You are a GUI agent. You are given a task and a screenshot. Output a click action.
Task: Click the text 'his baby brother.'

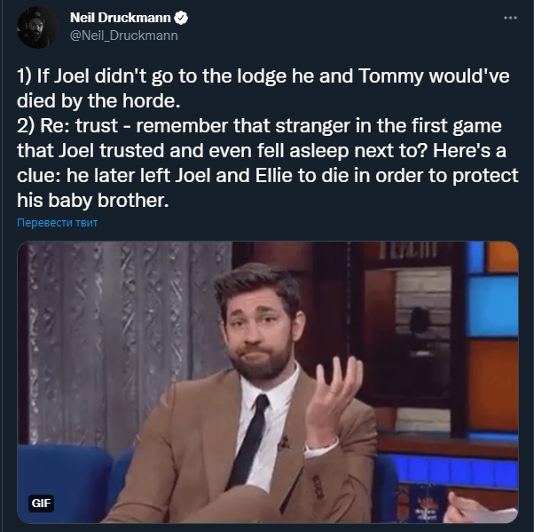[x=92, y=200]
